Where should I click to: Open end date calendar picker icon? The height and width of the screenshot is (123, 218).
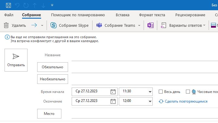[x=113, y=101]
